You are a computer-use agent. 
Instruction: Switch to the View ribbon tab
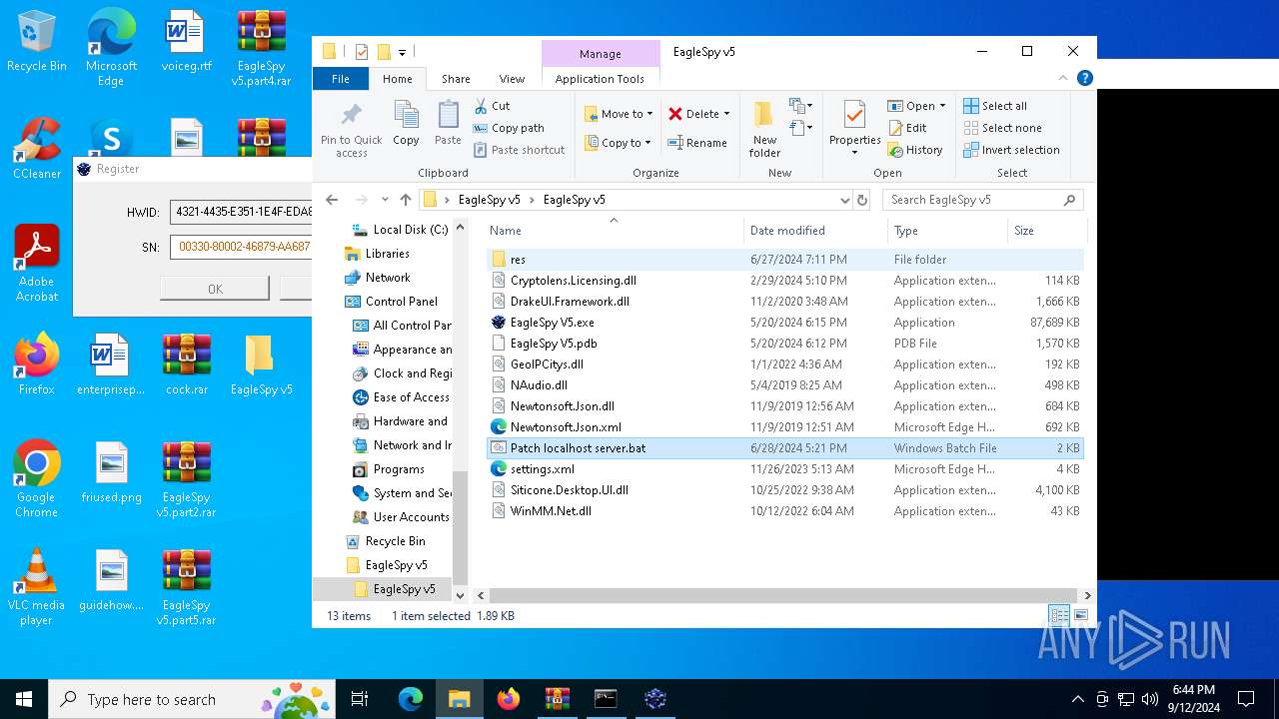(x=512, y=79)
